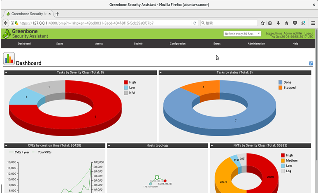Open the Extras menu
Viewport: 318px width, 194px height.
pyautogui.click(x=217, y=44)
